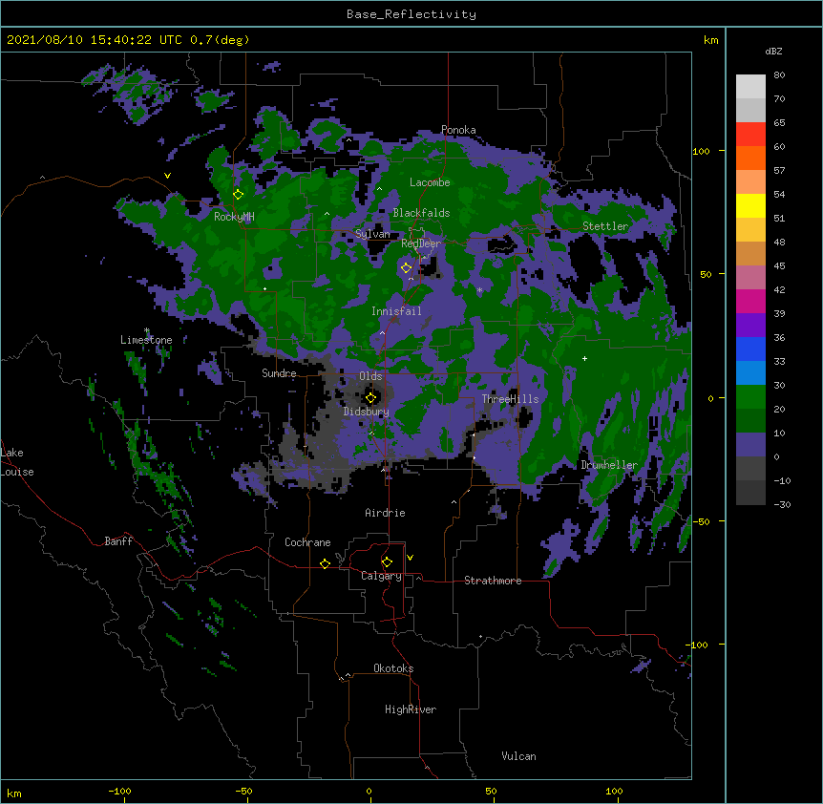Click the 100 tick label on the right vertical axis
The width and height of the screenshot is (823, 804).
tap(701, 152)
